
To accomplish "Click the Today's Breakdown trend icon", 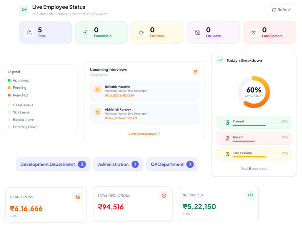I will coord(220,60).
